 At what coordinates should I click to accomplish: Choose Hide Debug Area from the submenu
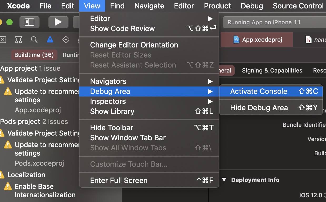click(x=259, y=108)
